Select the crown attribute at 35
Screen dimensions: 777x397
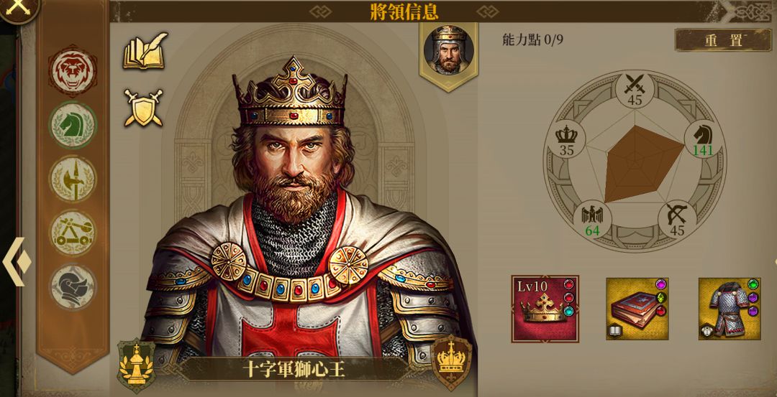pos(566,139)
